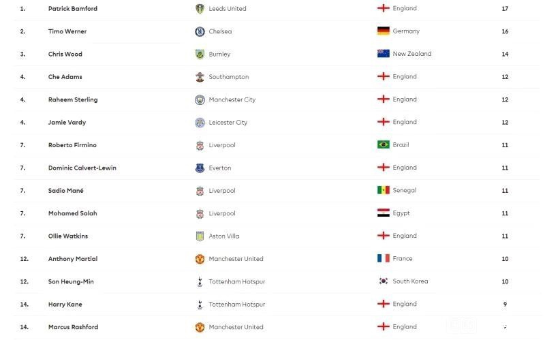Click the Manchester City crest
545x340 pixels.
200,99
